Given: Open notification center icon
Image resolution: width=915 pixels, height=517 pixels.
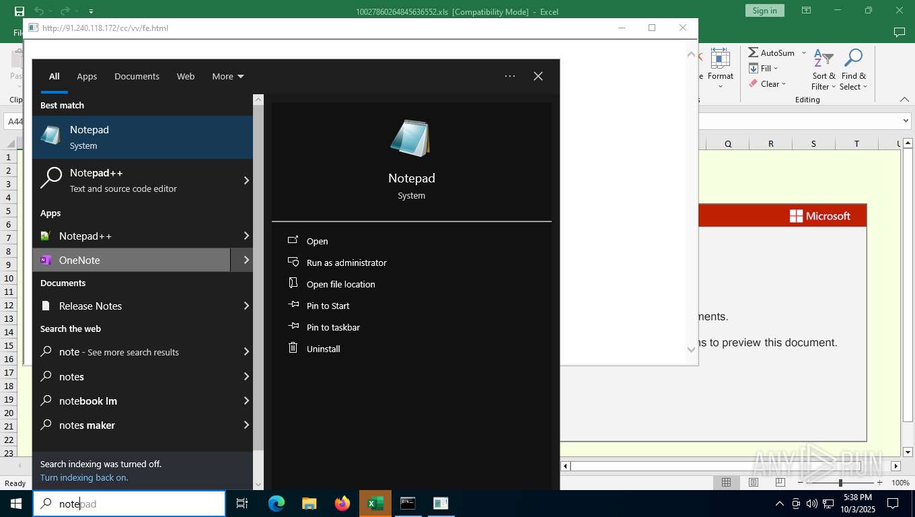Looking at the screenshot, I should coord(893,504).
